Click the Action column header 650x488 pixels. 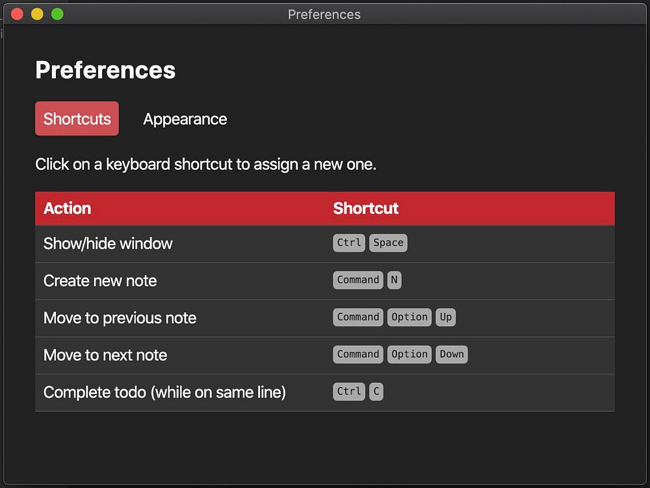(67, 208)
